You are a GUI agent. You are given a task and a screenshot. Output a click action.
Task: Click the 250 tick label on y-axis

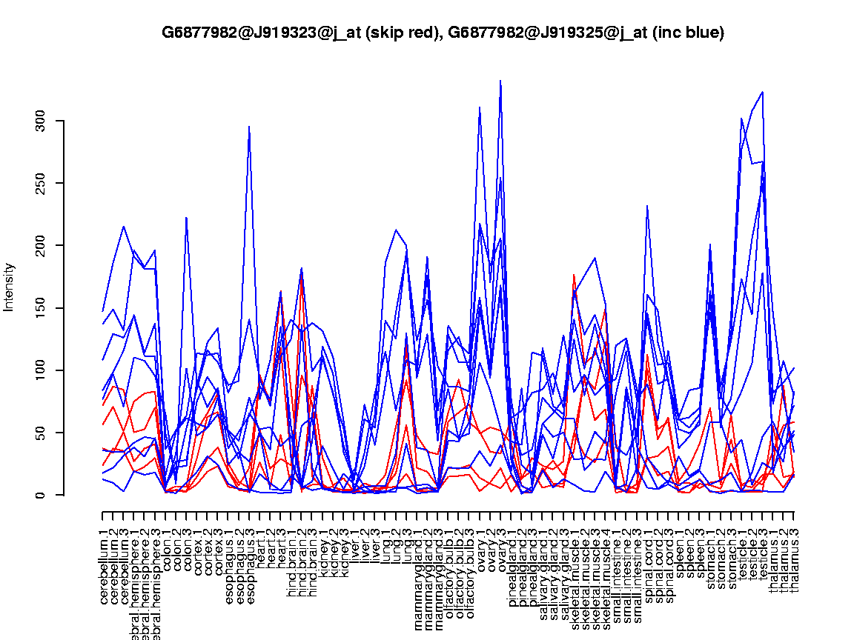(x=41, y=183)
